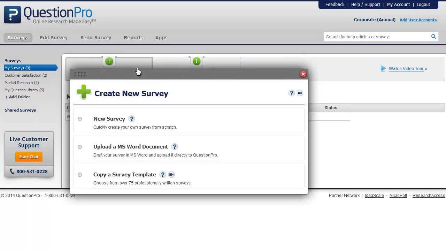
Task: Click the Status column header
Action: coord(331,108)
